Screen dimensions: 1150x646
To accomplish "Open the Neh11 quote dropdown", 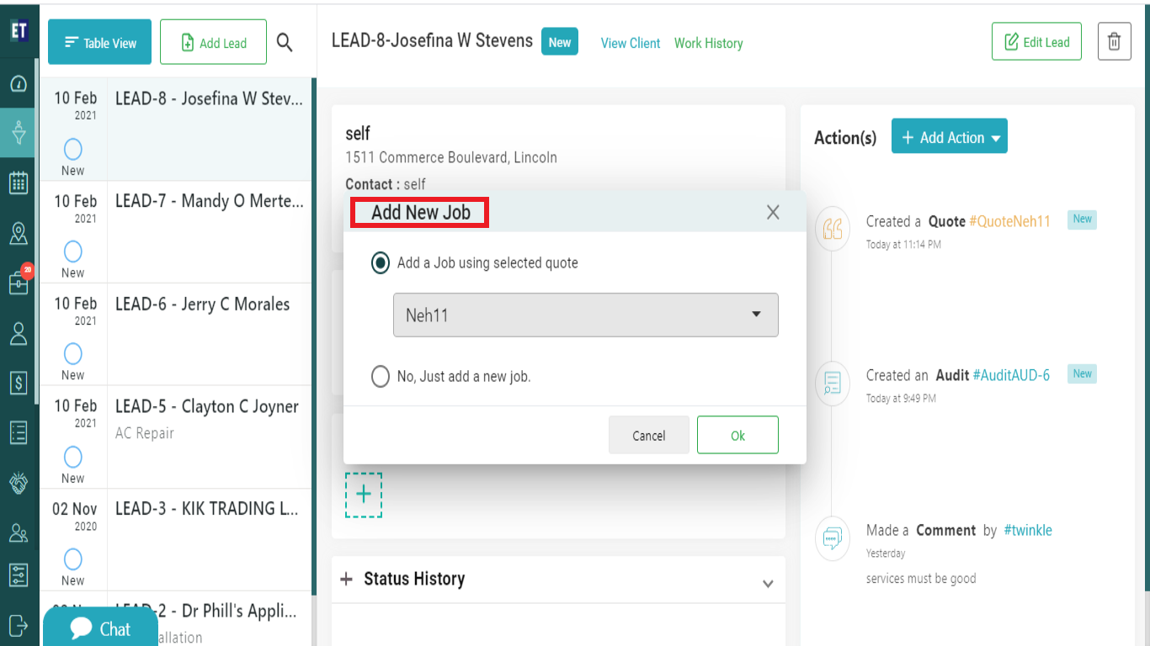I will click(x=586, y=315).
